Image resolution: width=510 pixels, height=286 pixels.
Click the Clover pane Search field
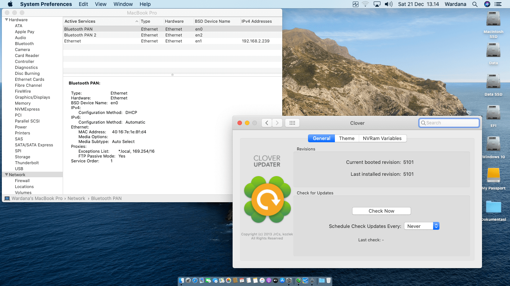[x=449, y=123]
